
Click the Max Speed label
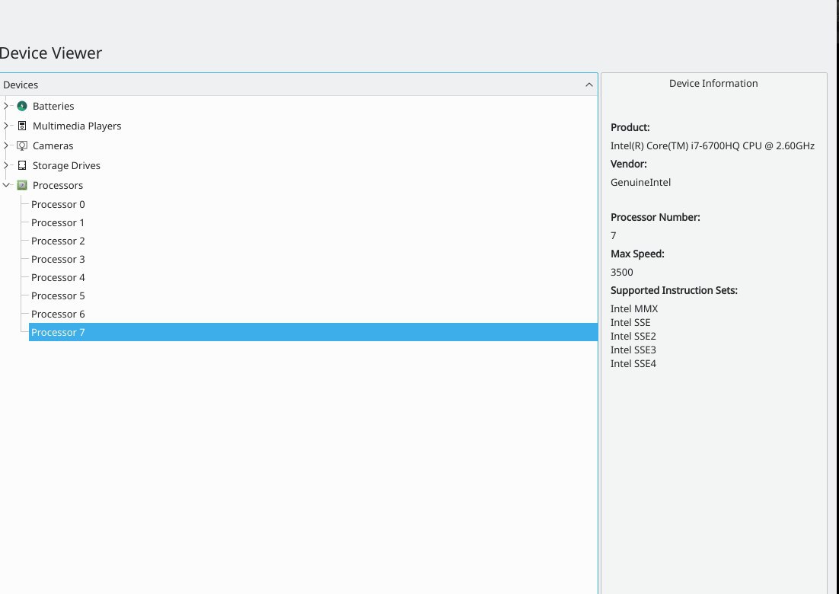(x=637, y=254)
